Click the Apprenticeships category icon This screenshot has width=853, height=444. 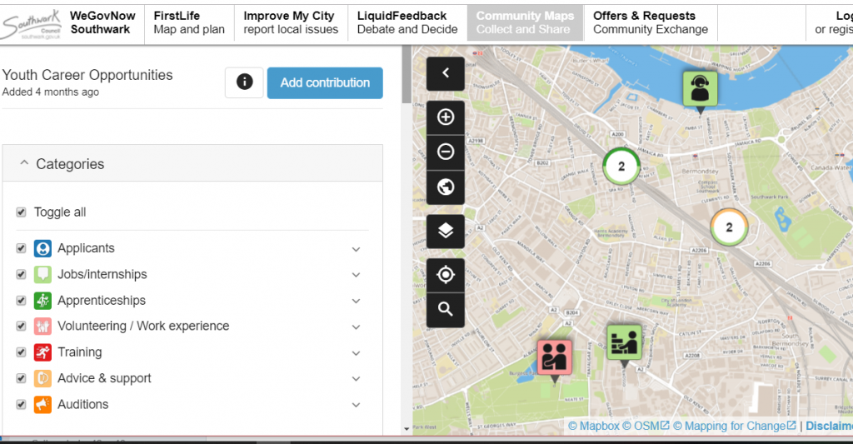[42, 301]
